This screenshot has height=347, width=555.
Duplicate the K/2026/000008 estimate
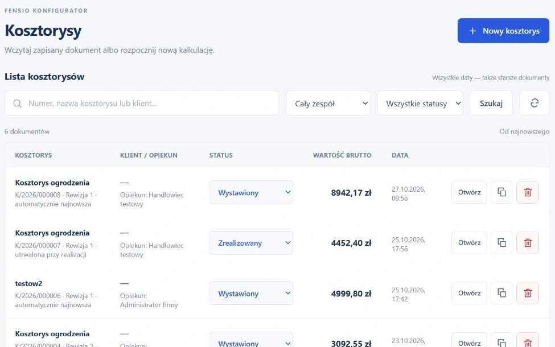click(x=501, y=192)
